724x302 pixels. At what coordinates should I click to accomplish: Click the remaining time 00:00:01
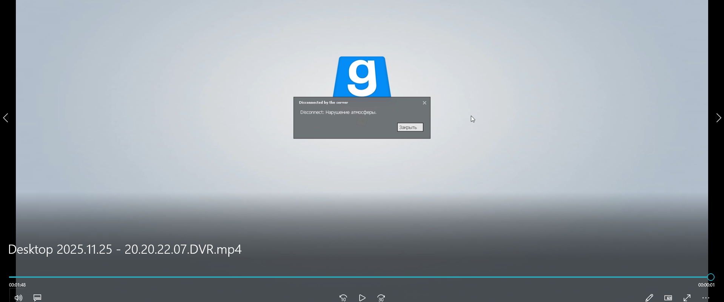tap(706, 285)
